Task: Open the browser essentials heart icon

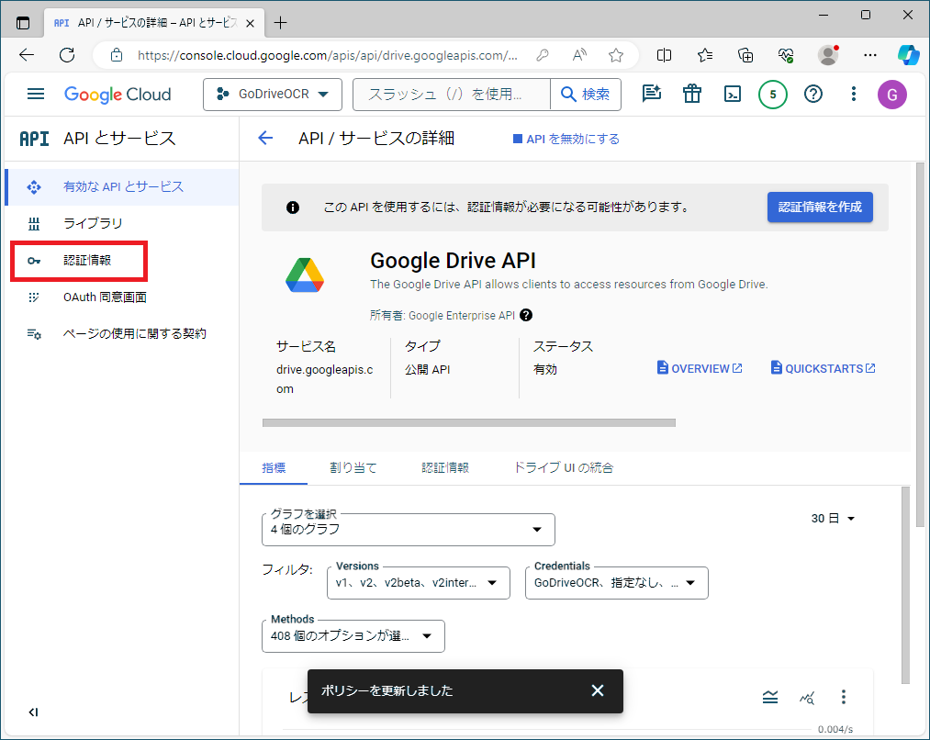Action: click(x=786, y=55)
